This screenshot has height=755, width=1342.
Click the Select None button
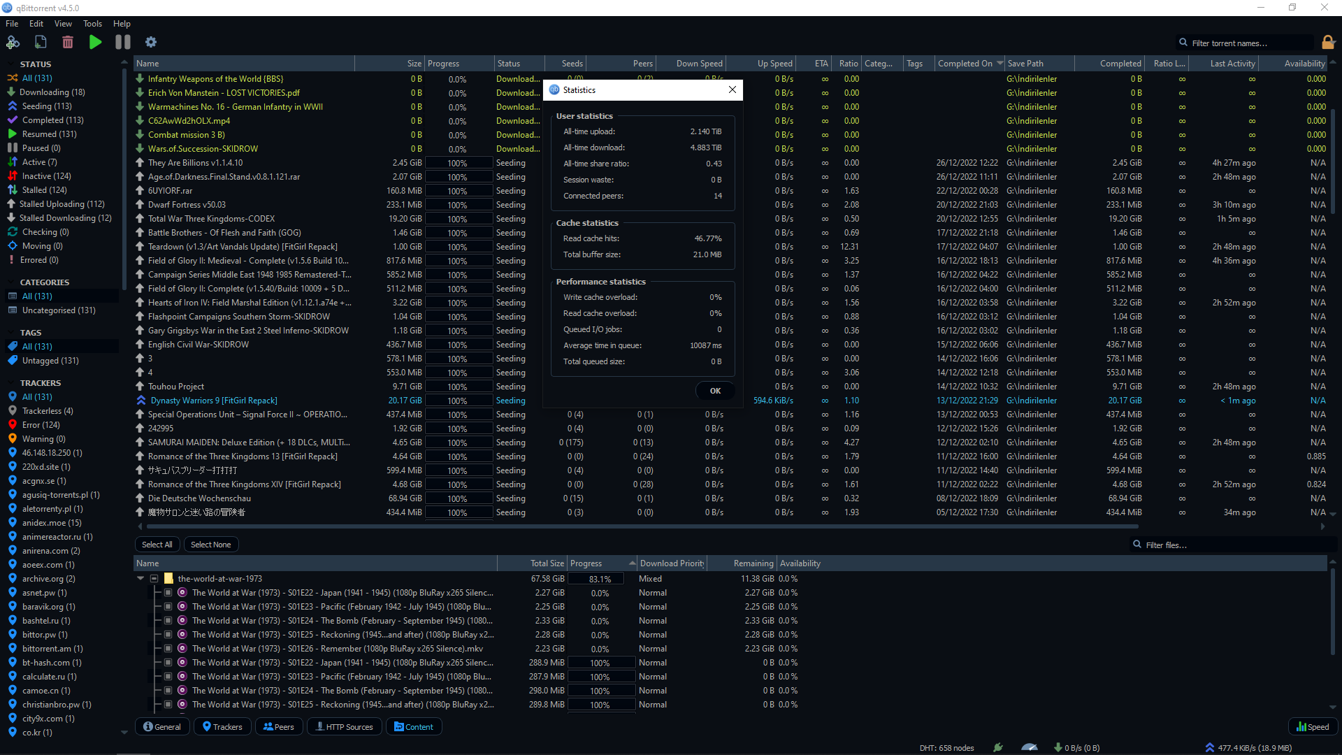pos(210,545)
